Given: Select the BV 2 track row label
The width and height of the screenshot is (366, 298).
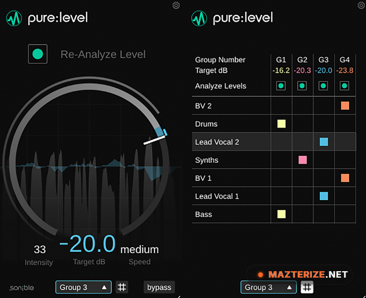Looking at the screenshot, I should [203, 106].
